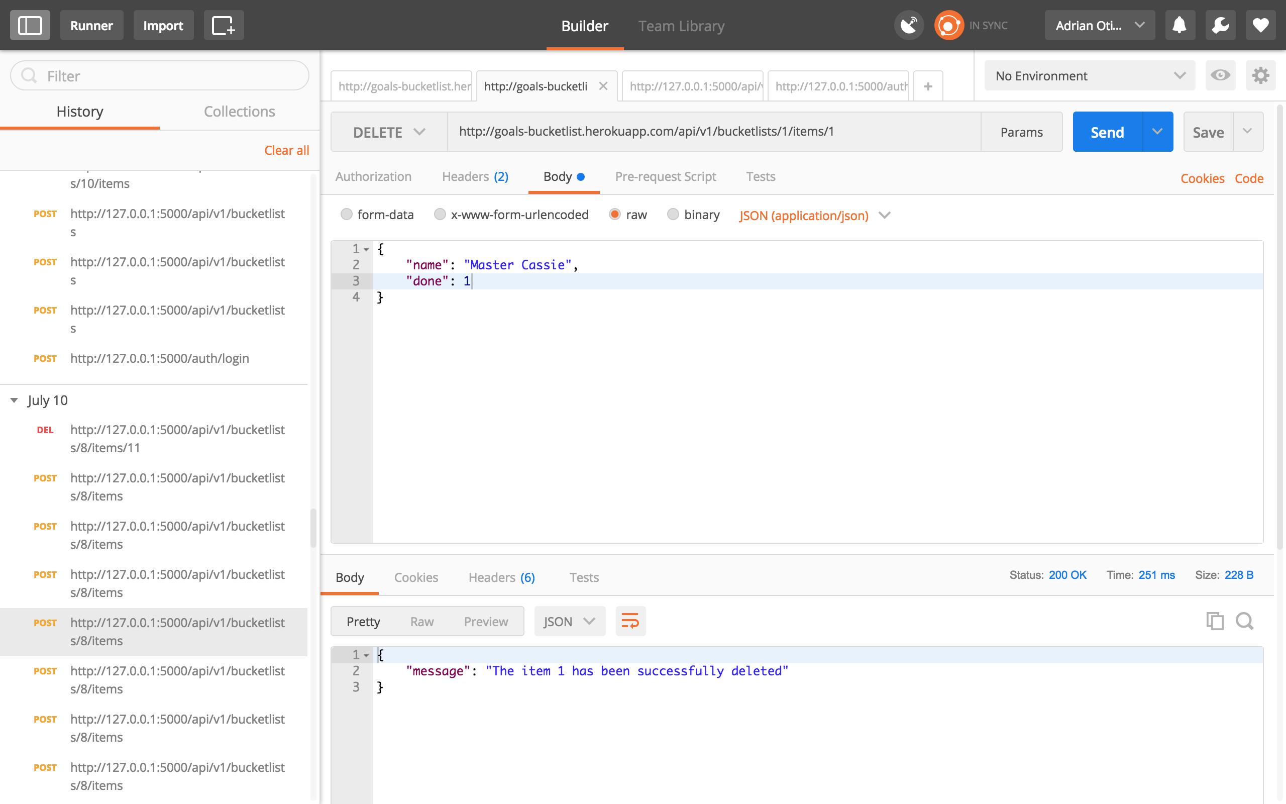Search the response with the magnifier icon

pyautogui.click(x=1244, y=621)
